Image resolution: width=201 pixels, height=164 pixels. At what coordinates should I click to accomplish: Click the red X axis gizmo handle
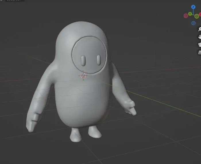coord(200,14)
